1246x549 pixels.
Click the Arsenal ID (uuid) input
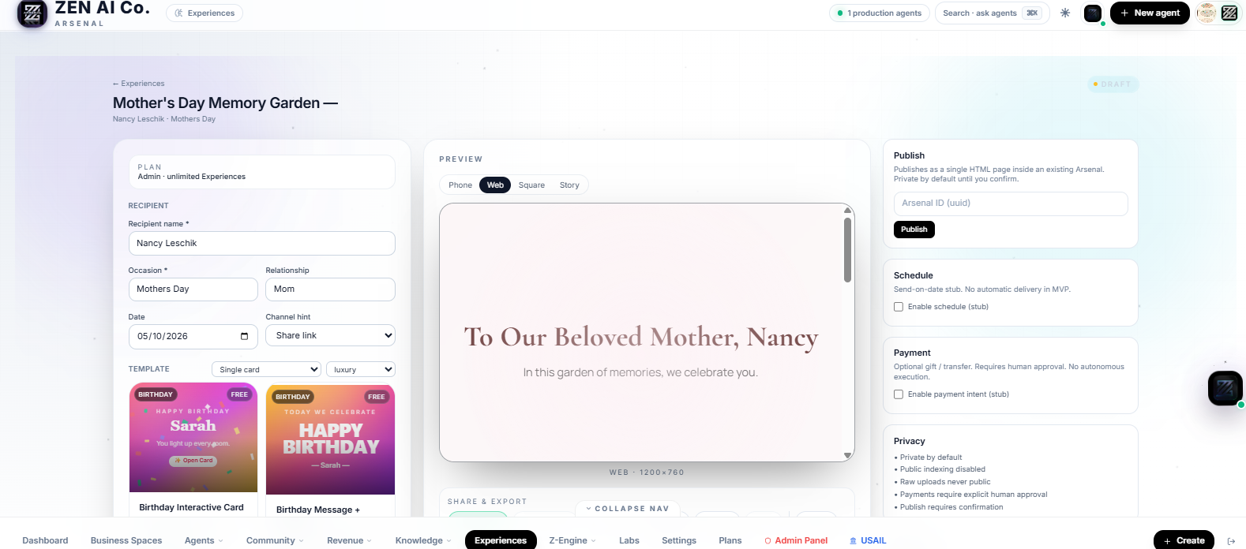click(1011, 204)
